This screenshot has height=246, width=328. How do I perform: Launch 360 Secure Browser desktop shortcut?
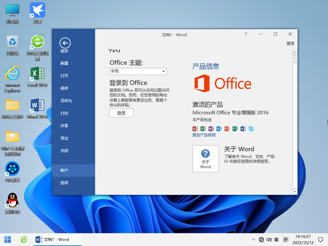coord(37,47)
